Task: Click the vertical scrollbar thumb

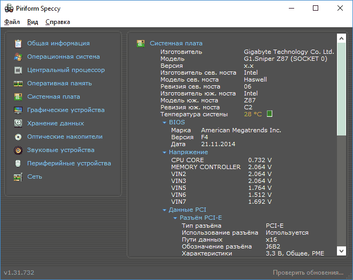Action: [x=341, y=89]
